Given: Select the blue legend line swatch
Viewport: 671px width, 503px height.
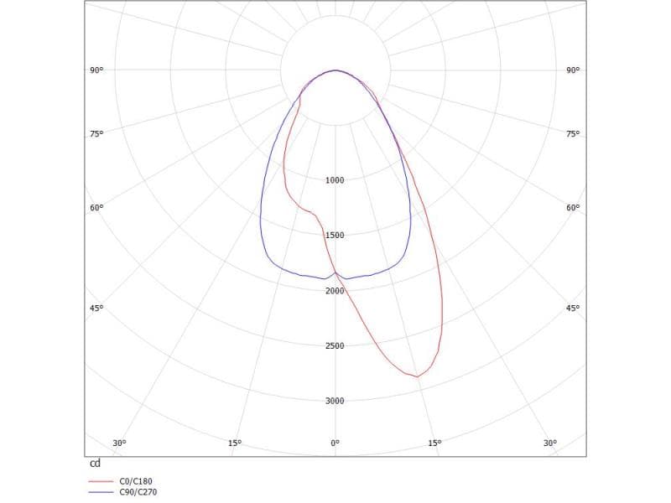Looking at the screenshot, I should coord(101,492).
